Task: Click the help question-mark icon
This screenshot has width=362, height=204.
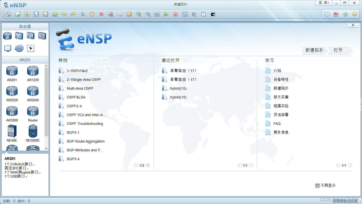Action: tap(354, 14)
